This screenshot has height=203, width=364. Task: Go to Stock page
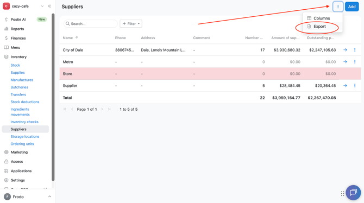point(15,65)
